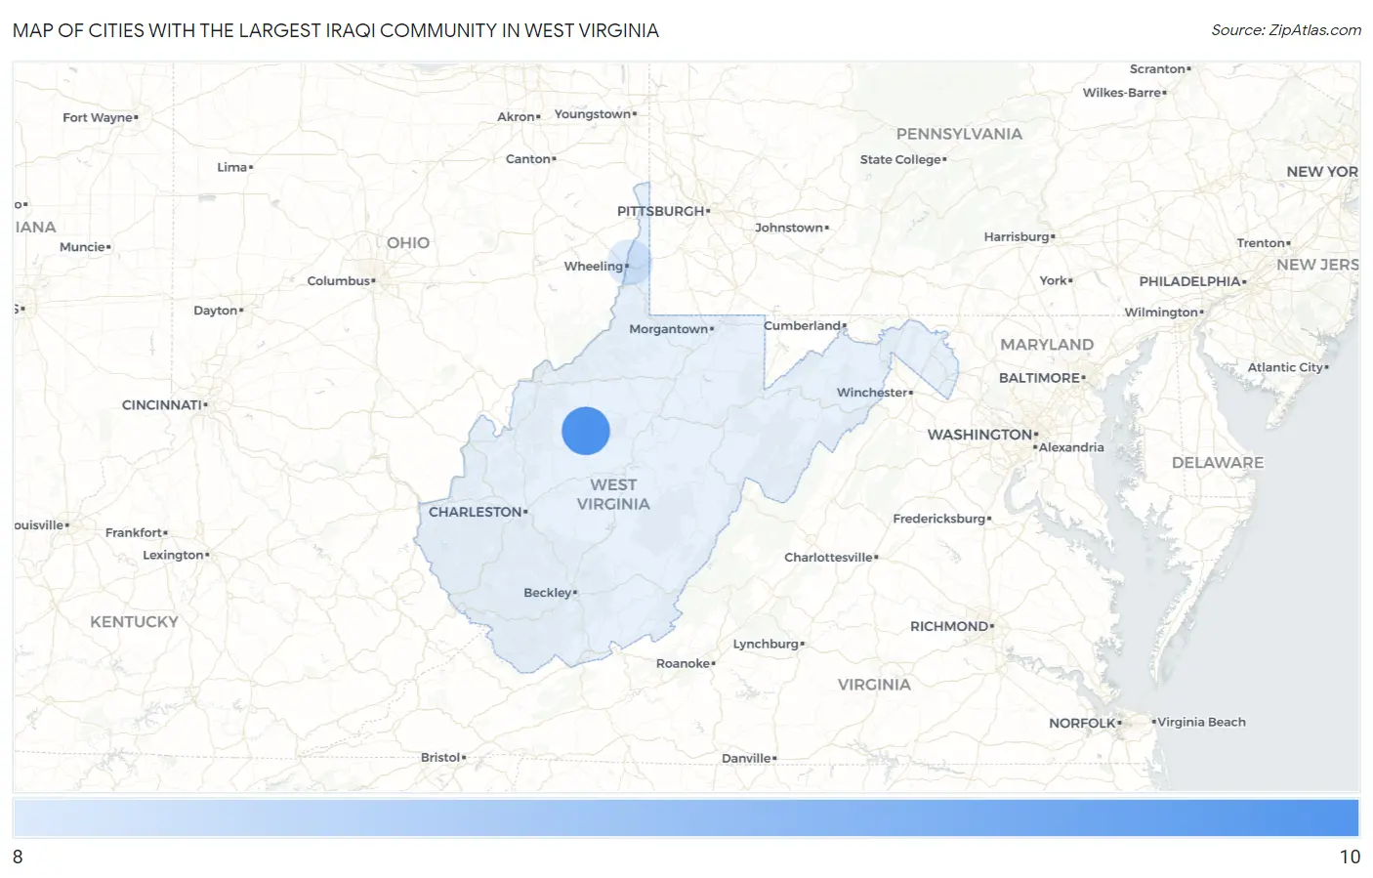Click the Akron city label
1373x878 pixels.
coord(517,117)
